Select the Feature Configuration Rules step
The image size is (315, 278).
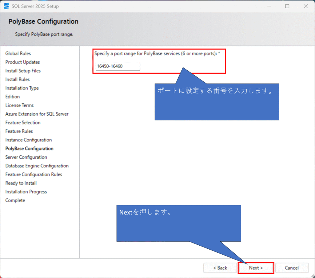[x=34, y=175]
